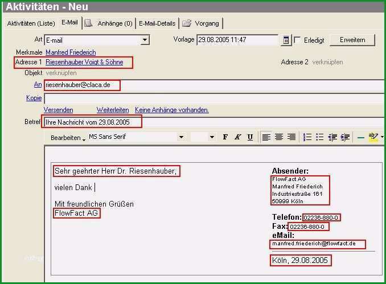Check the Erledigt checkbox
The image size is (386, 284).
(x=297, y=40)
